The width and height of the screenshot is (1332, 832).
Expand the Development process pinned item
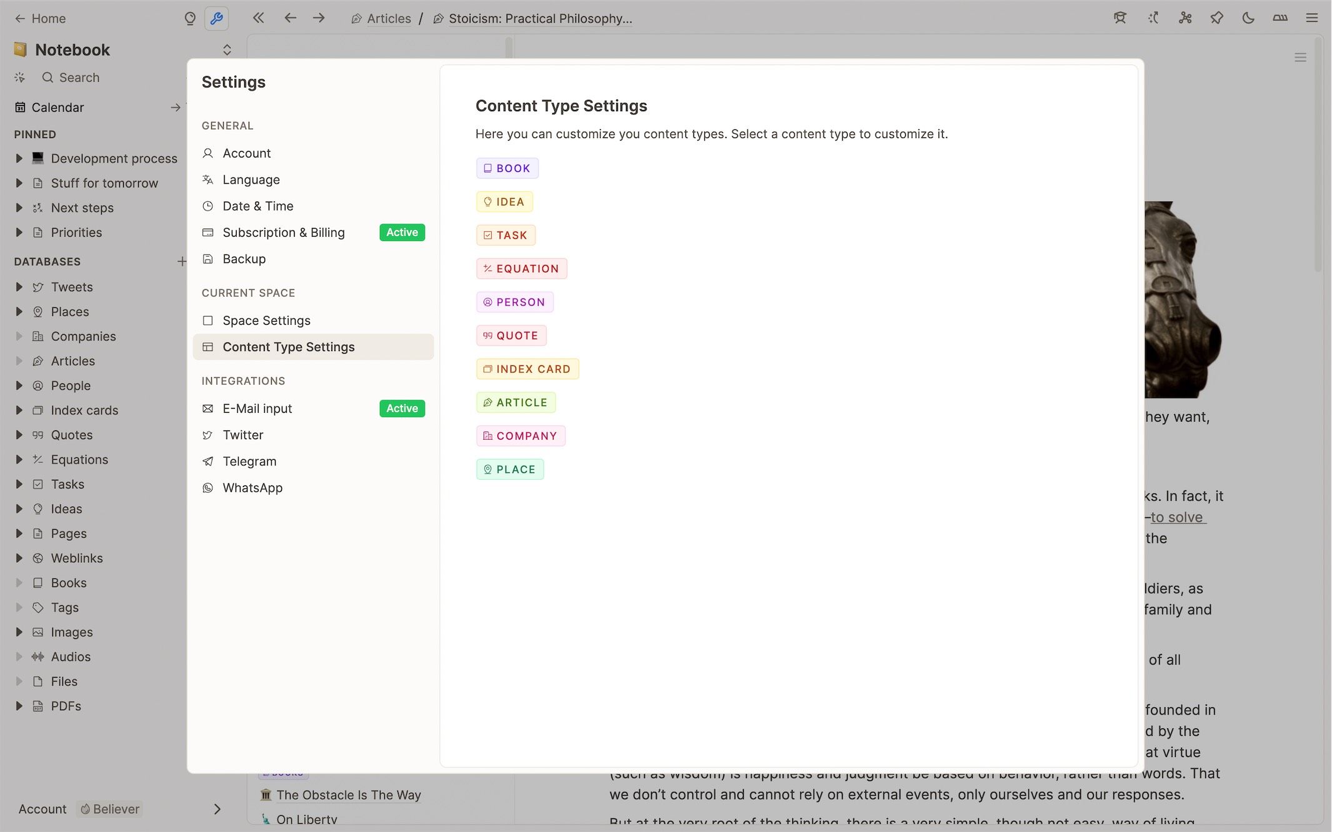click(x=18, y=158)
